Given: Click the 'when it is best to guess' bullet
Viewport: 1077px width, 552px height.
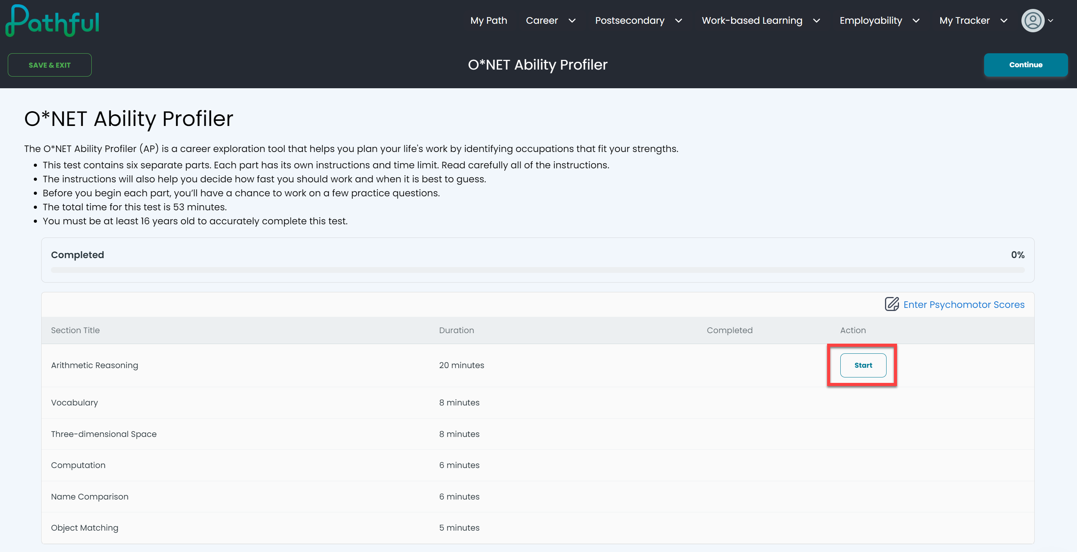Looking at the screenshot, I should coord(264,179).
